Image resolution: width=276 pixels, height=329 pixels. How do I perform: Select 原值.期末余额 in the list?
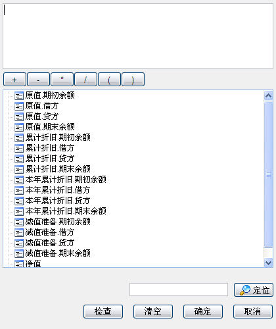pyautogui.click(x=50, y=127)
